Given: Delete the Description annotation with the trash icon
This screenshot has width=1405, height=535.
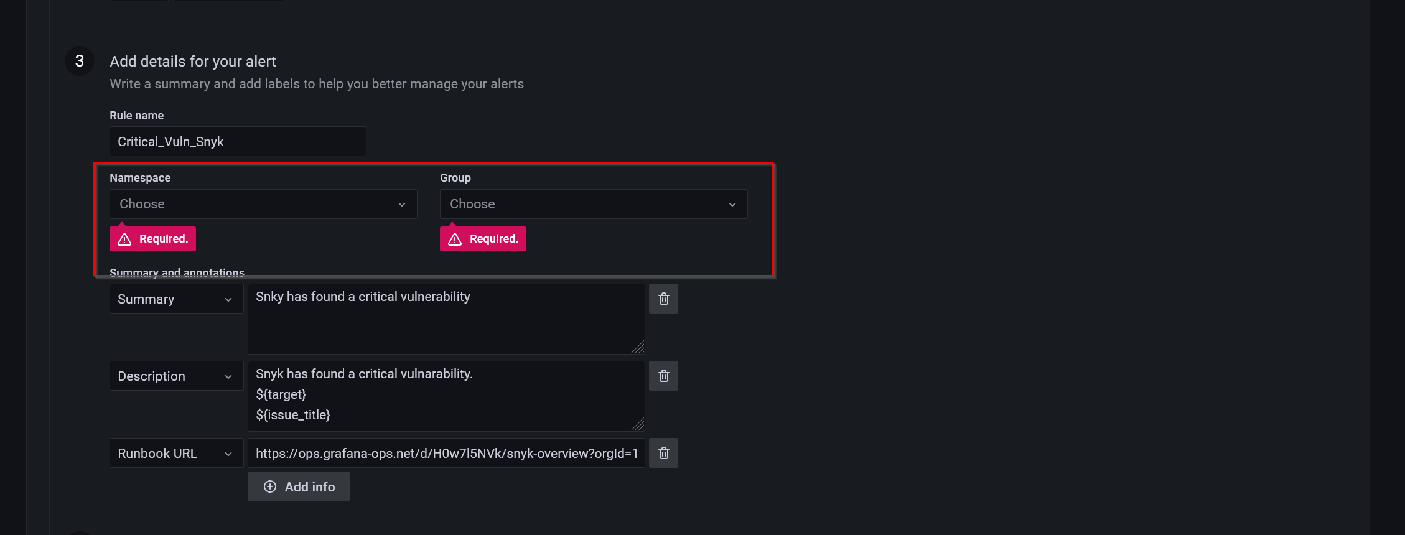Looking at the screenshot, I should pos(663,376).
